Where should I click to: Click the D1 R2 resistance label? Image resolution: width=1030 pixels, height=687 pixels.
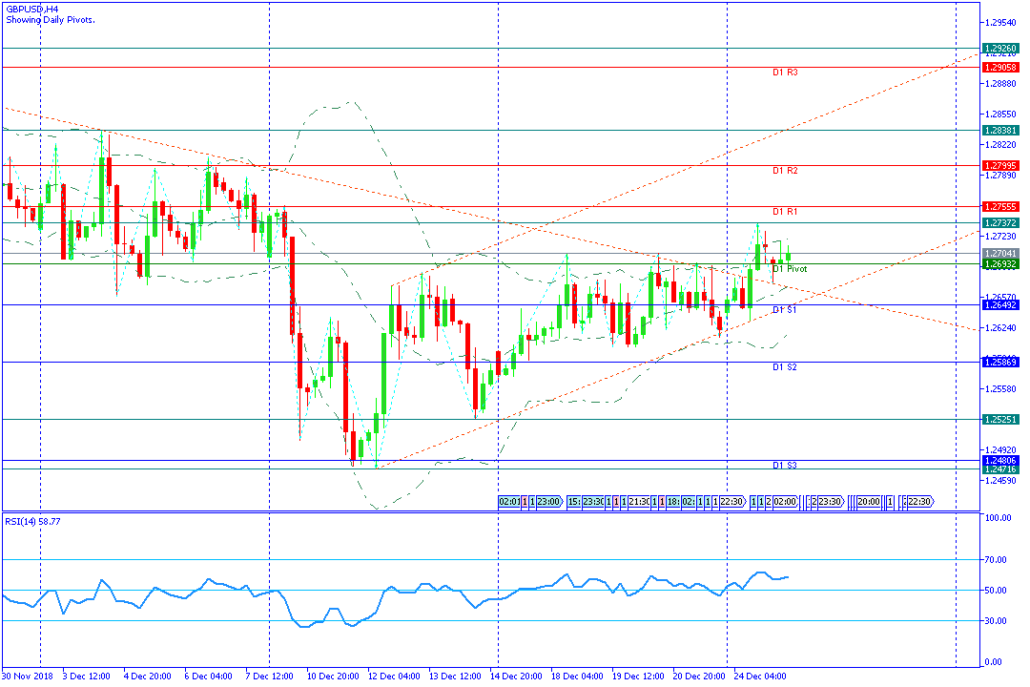coord(785,171)
